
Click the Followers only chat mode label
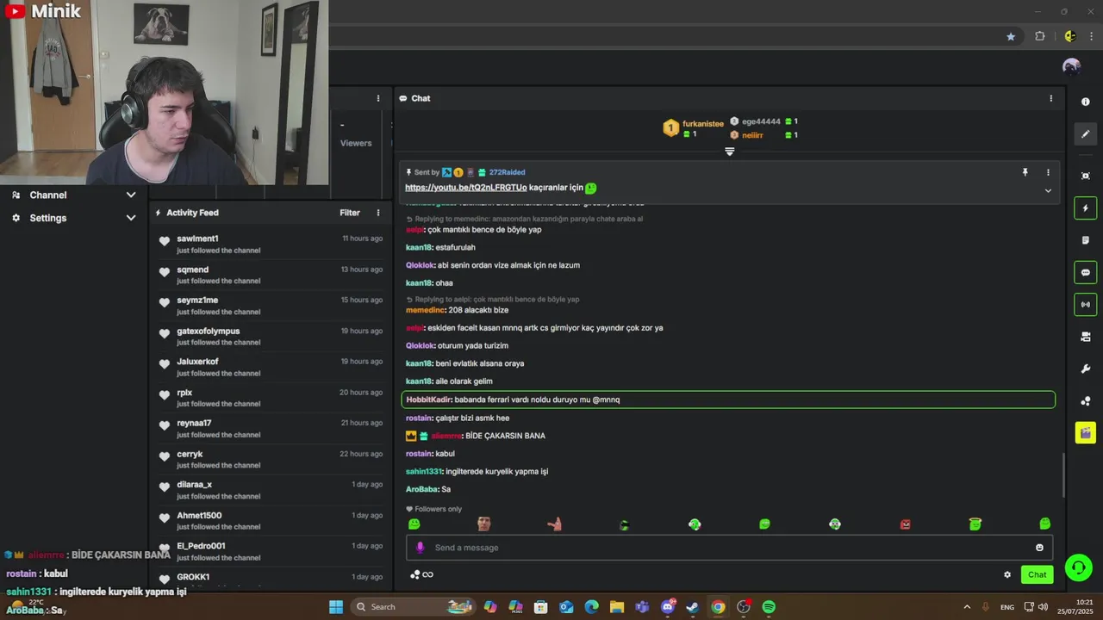[434, 509]
